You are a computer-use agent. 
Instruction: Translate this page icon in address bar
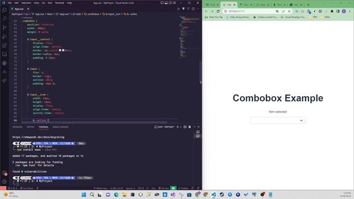(x=277, y=11)
